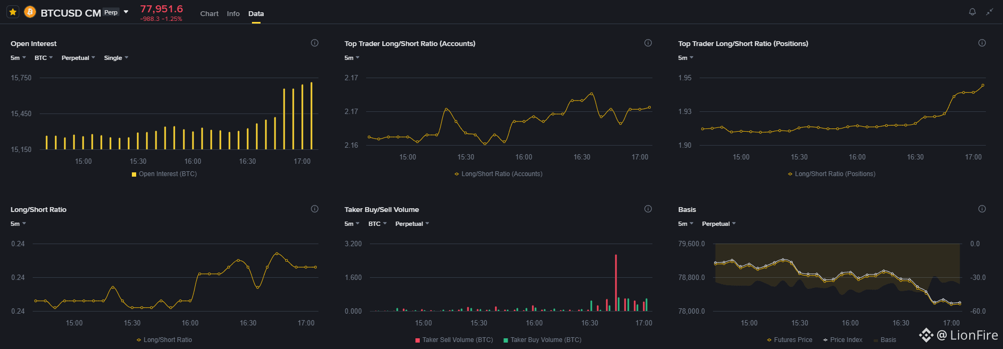This screenshot has height=349, width=1003.
Task: Toggle the favorite star for BTCUSD CM
Action: (13, 12)
